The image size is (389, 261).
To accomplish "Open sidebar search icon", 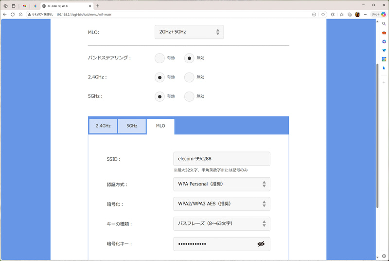I will point(384,24).
